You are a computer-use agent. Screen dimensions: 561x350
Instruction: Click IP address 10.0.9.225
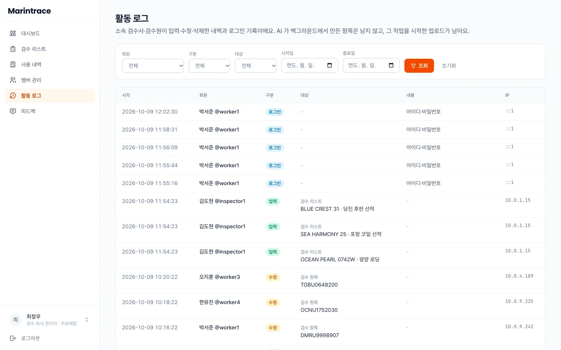point(519,301)
